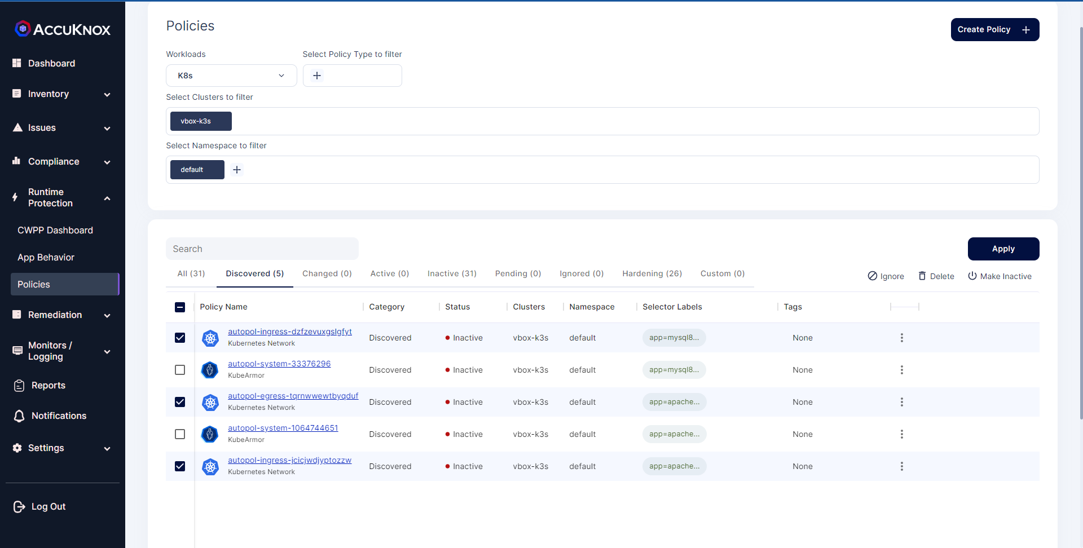Click the KubeArmor icon next to autopol-system-33376296
The height and width of the screenshot is (548, 1083).
(210, 370)
